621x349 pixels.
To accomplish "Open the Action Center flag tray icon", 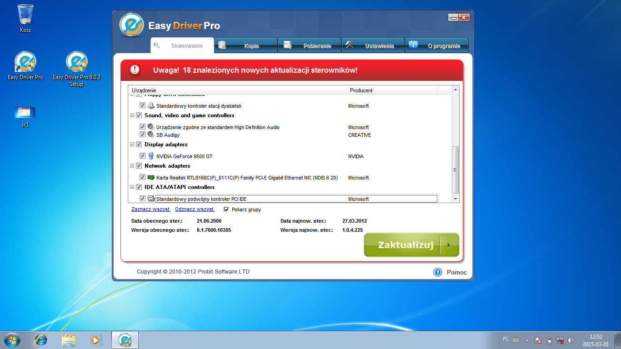I will pyautogui.click(x=538, y=340).
